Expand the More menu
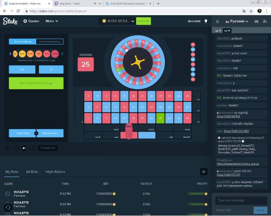The width and height of the screenshot is (271, 216). point(52,21)
